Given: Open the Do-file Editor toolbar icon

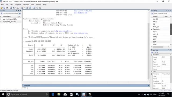Looking at the screenshot, I should point(23,8).
